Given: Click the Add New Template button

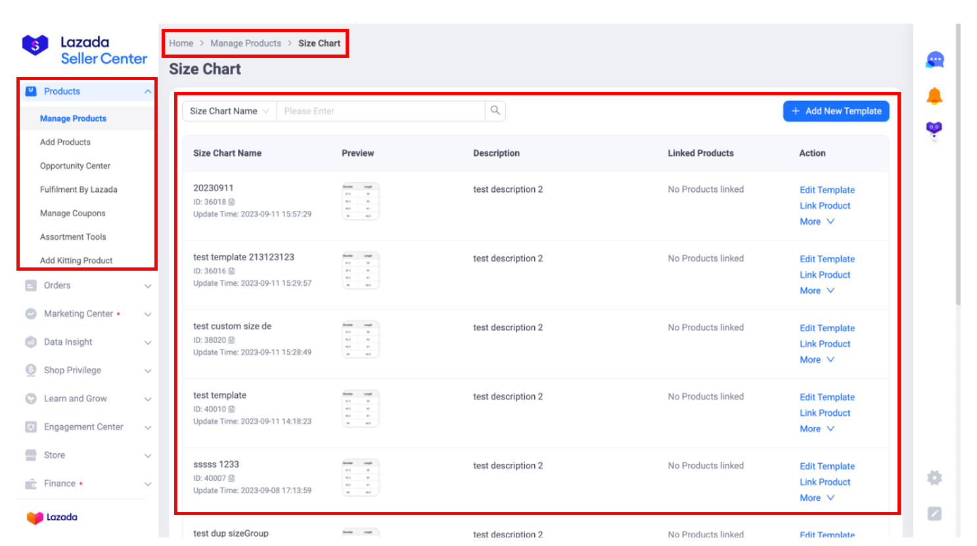Looking at the screenshot, I should pos(836,111).
